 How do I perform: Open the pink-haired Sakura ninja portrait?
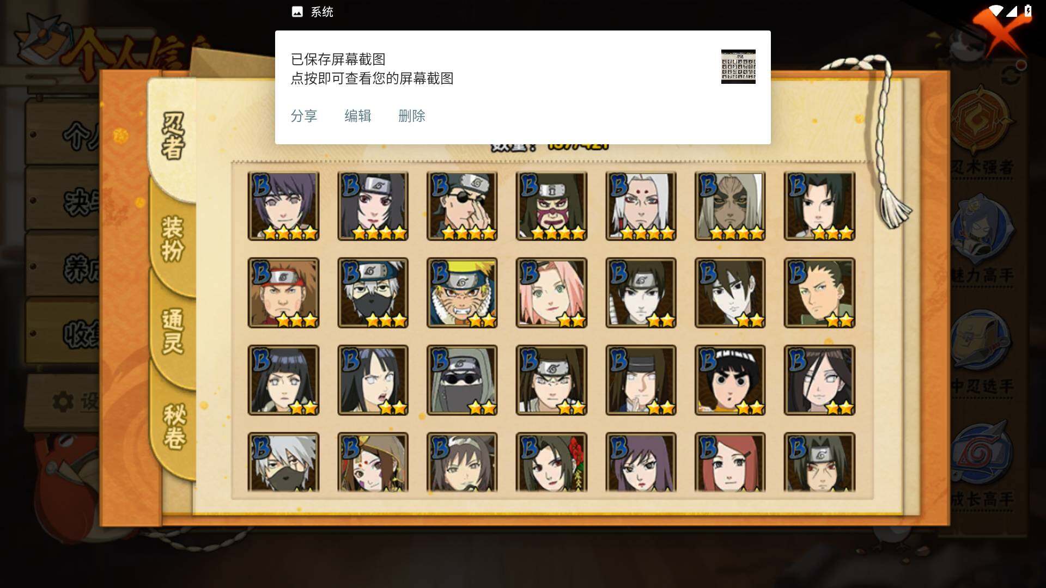click(551, 293)
